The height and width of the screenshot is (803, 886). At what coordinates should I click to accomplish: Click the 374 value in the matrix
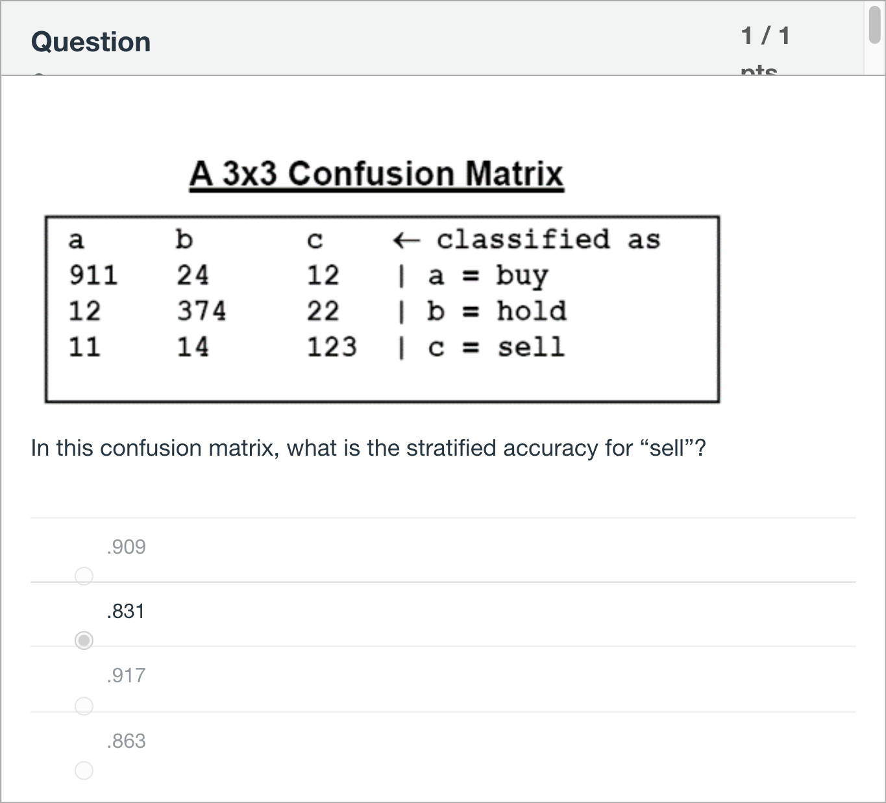202,312
